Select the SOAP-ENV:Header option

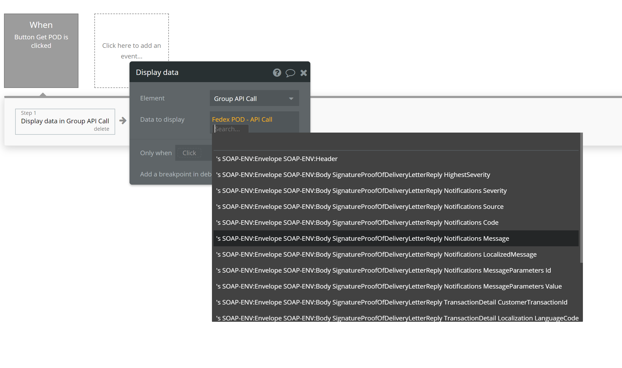click(x=277, y=159)
